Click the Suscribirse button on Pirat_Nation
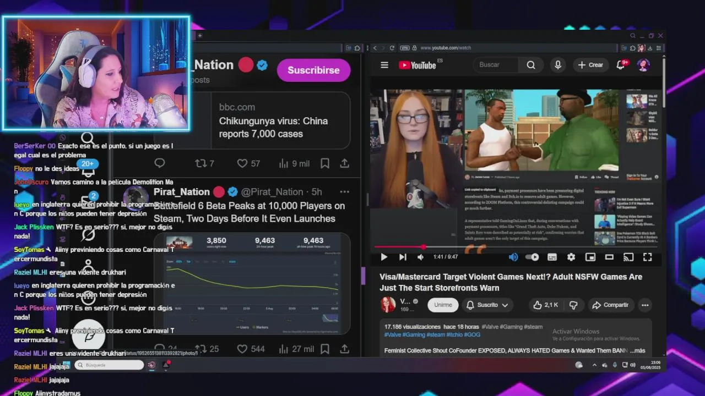The height and width of the screenshot is (396, 705). [x=313, y=70]
